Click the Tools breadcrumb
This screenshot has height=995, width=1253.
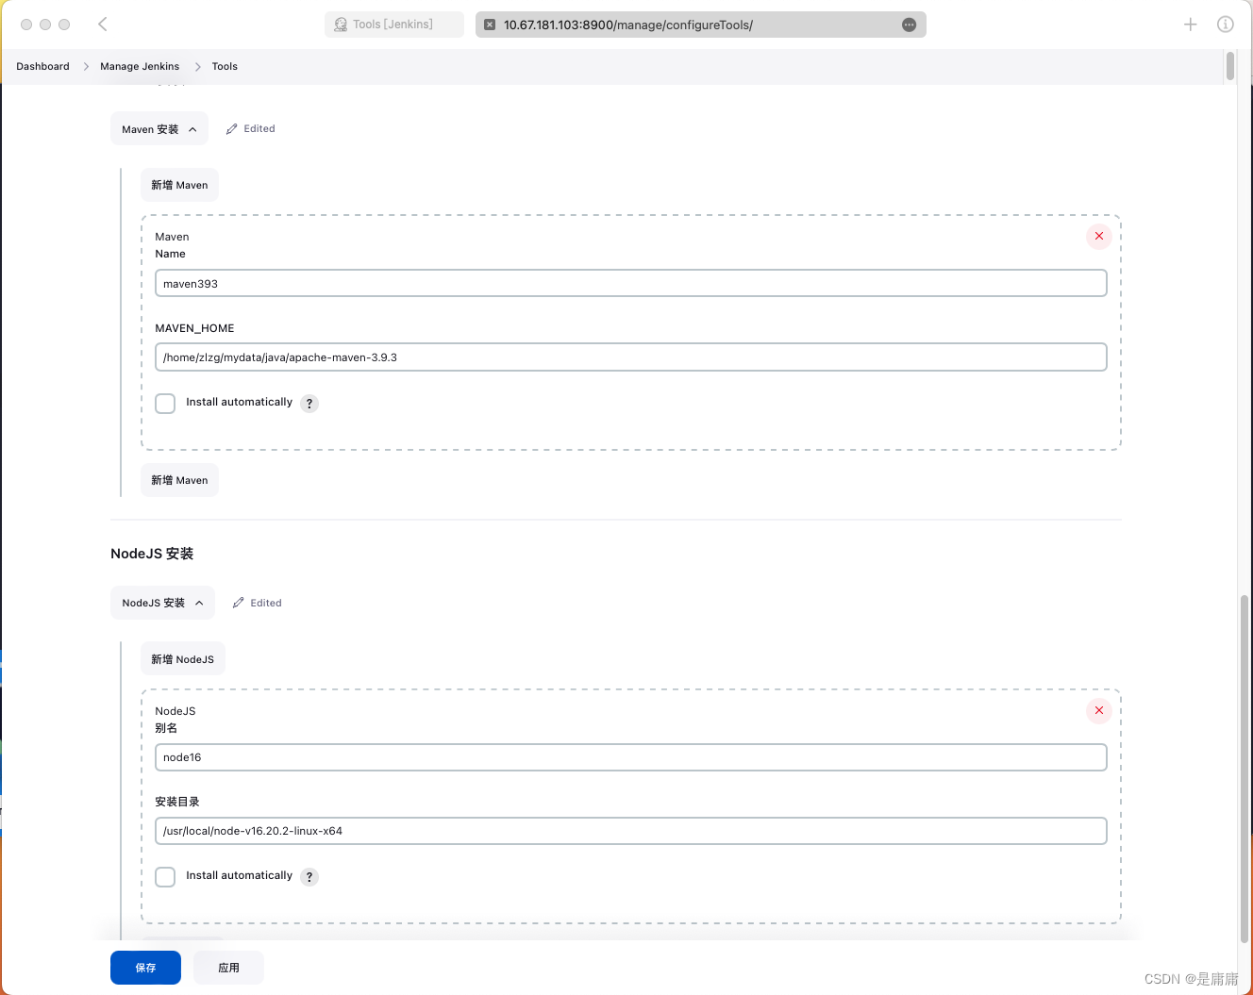[x=225, y=66]
